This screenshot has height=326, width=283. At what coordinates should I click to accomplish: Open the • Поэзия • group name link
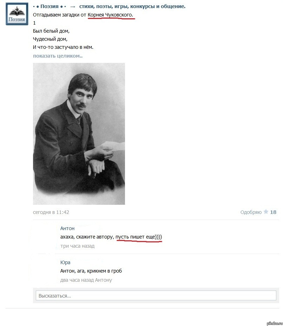50,6
